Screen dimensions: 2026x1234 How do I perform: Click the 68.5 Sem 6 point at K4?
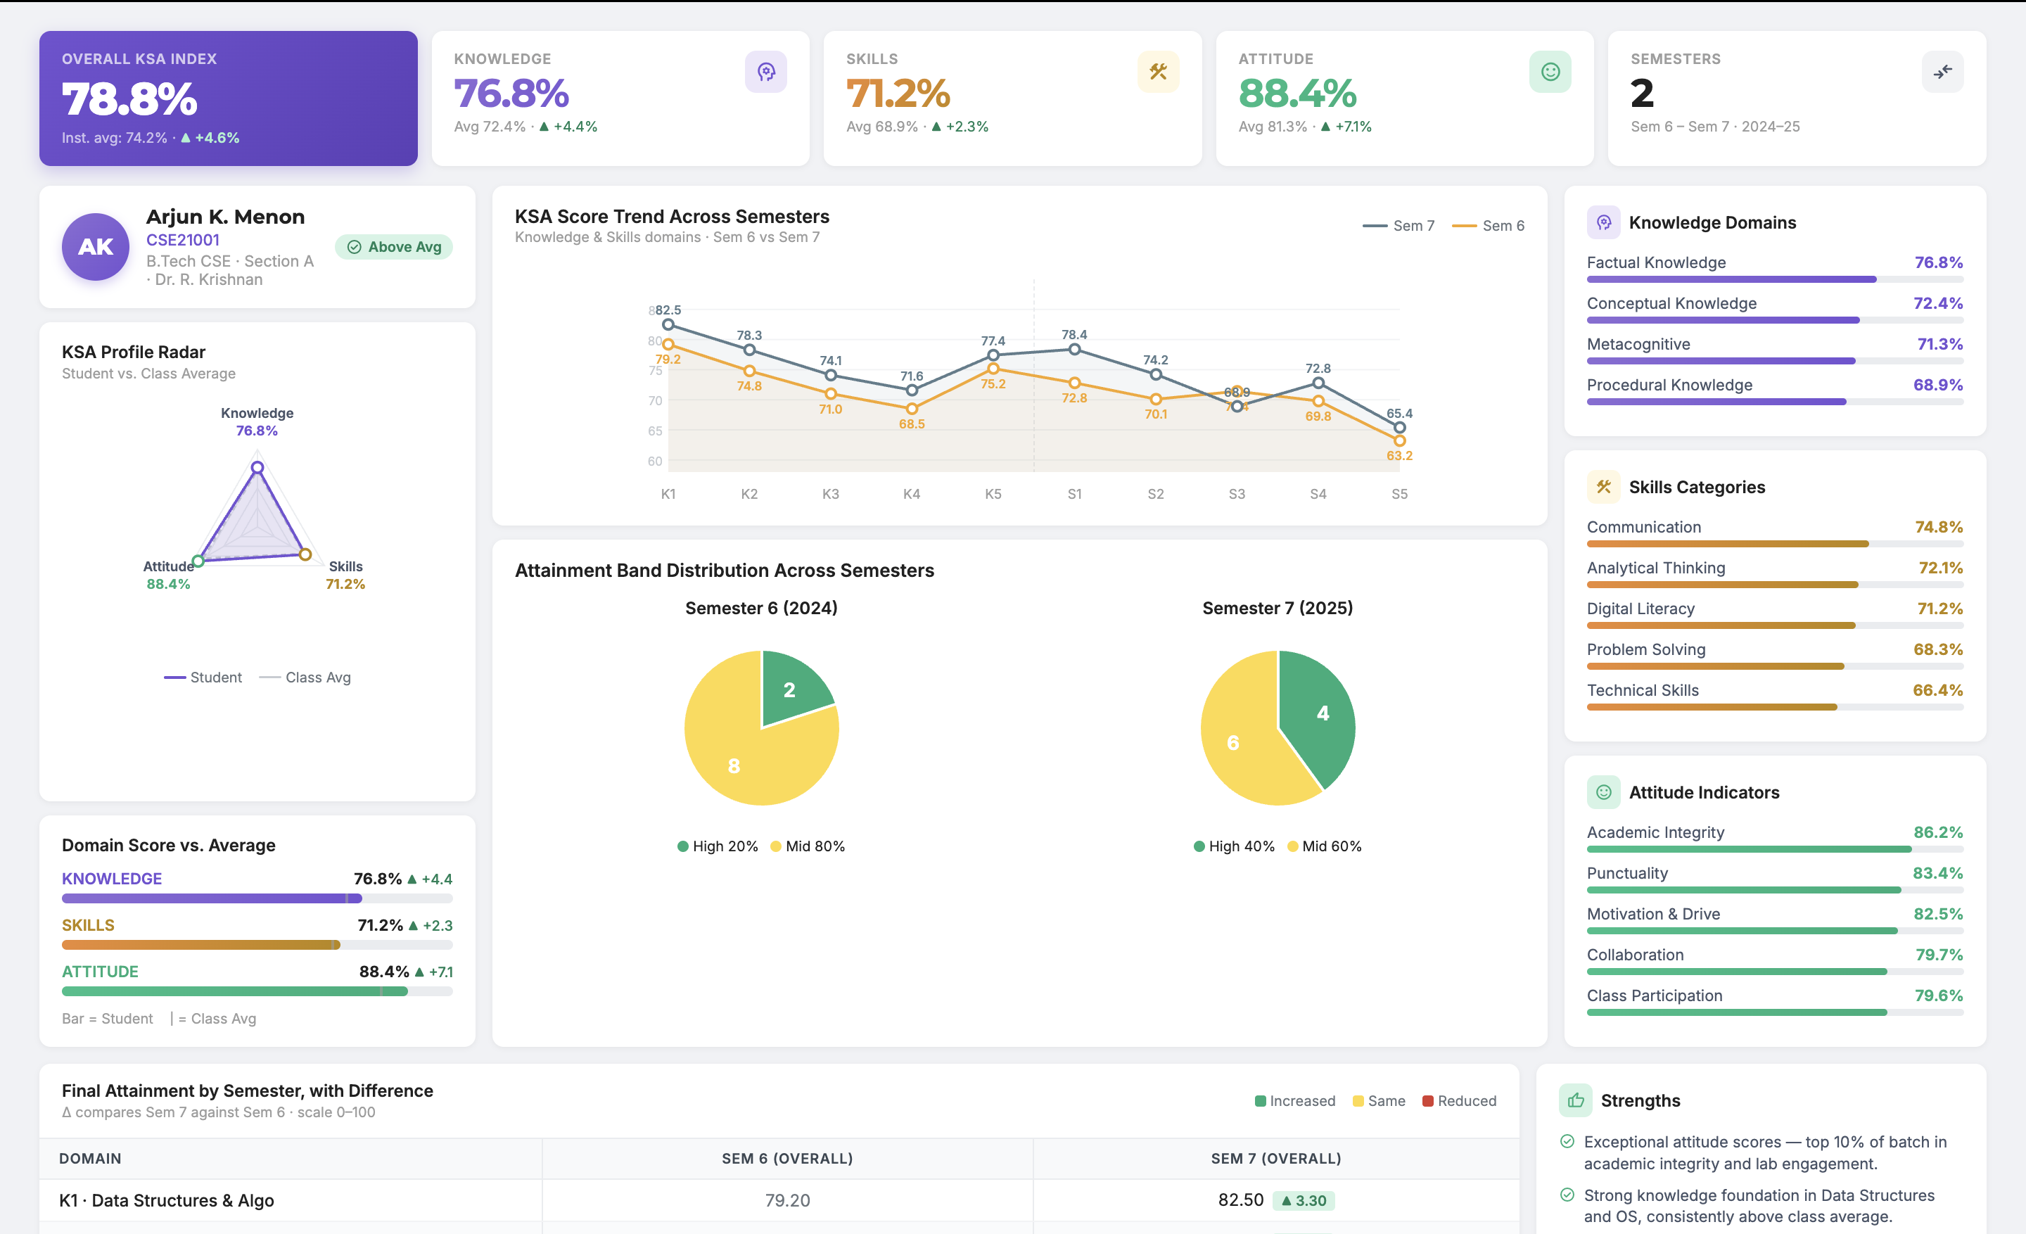[911, 409]
